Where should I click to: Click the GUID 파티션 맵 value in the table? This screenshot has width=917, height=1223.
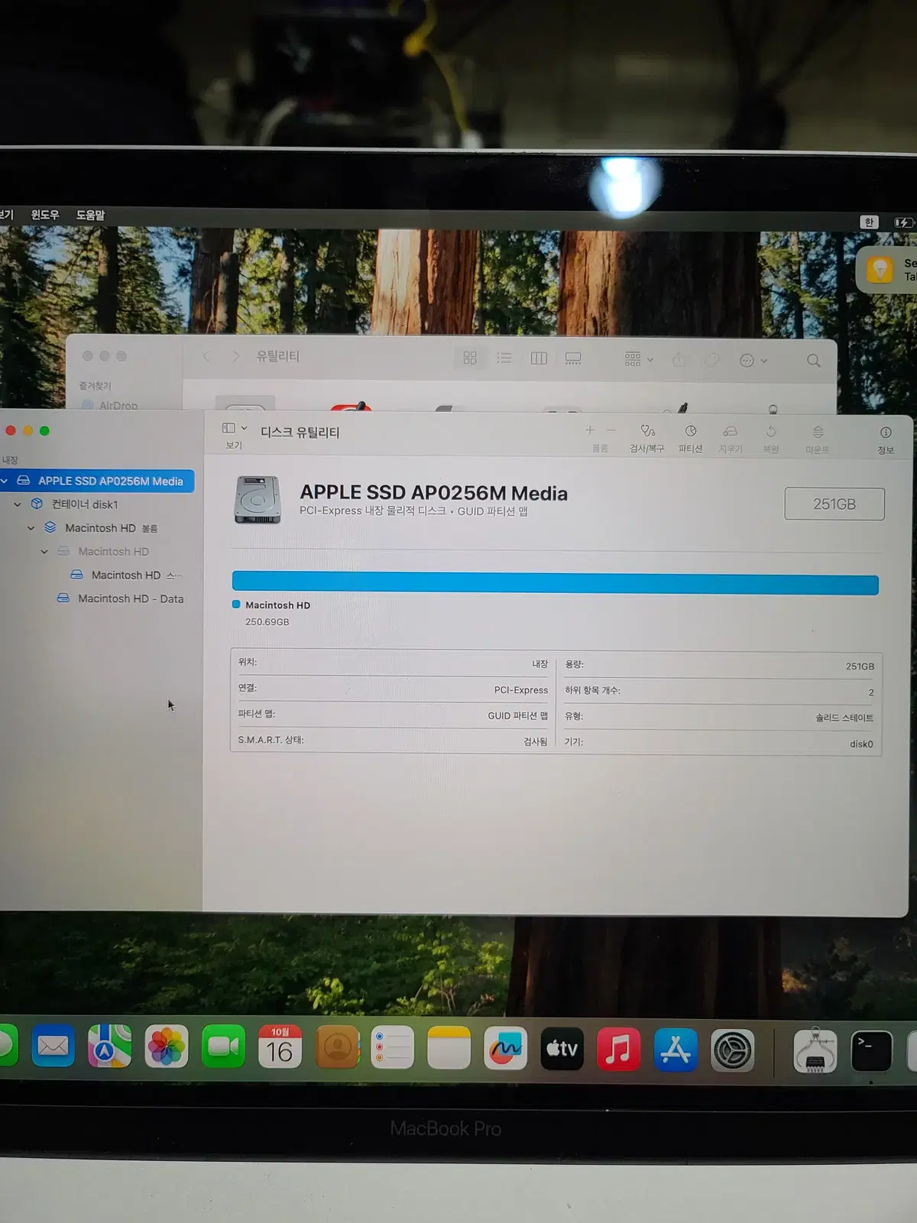(518, 715)
